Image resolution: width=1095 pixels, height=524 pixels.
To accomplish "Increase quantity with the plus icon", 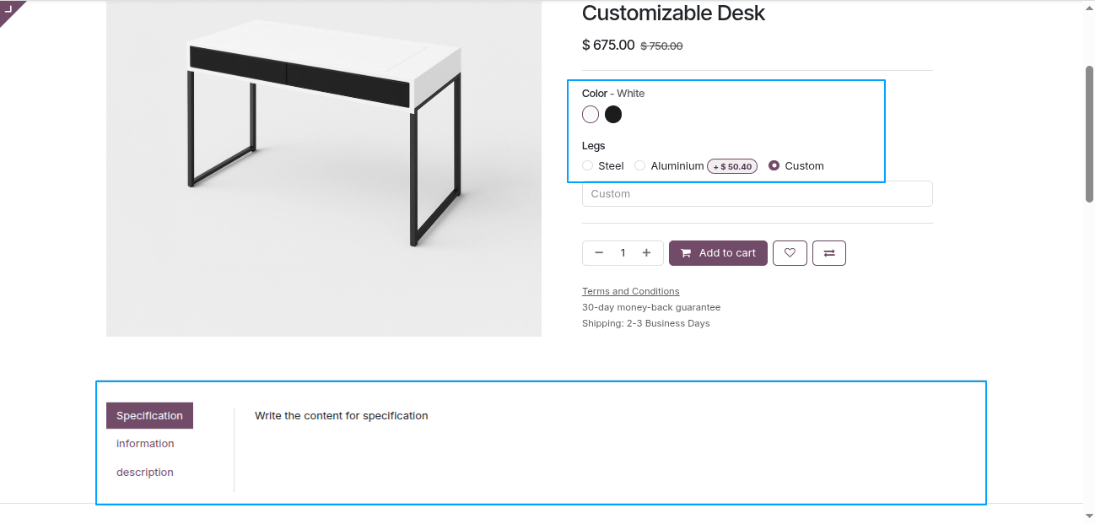I will (646, 253).
